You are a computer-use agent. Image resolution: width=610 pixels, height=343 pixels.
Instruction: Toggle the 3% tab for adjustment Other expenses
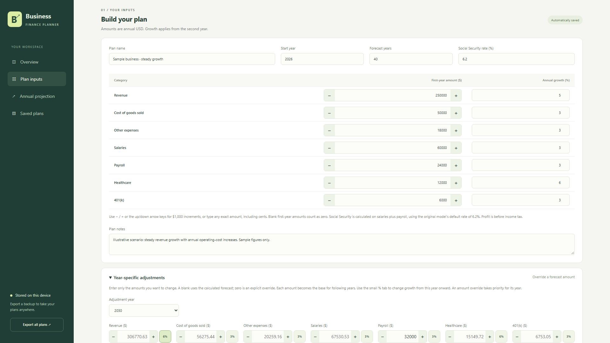pyautogui.click(x=300, y=337)
